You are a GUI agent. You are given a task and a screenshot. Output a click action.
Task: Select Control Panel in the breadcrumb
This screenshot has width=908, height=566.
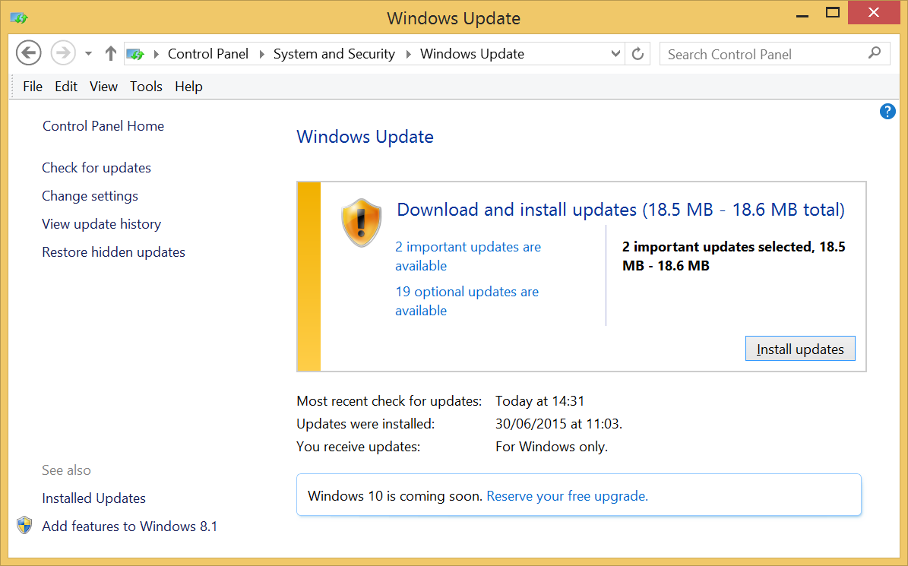pos(208,54)
